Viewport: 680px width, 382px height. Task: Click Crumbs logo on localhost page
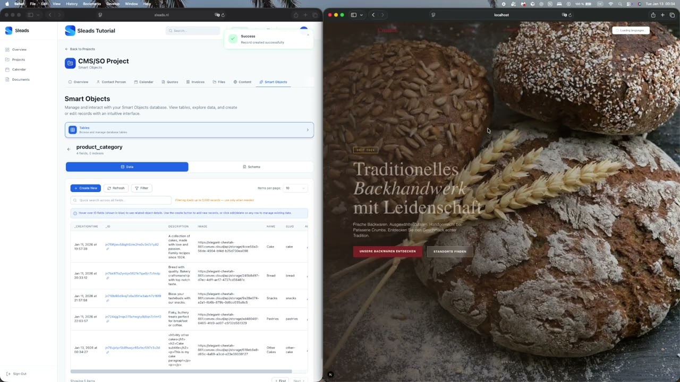(x=387, y=30)
